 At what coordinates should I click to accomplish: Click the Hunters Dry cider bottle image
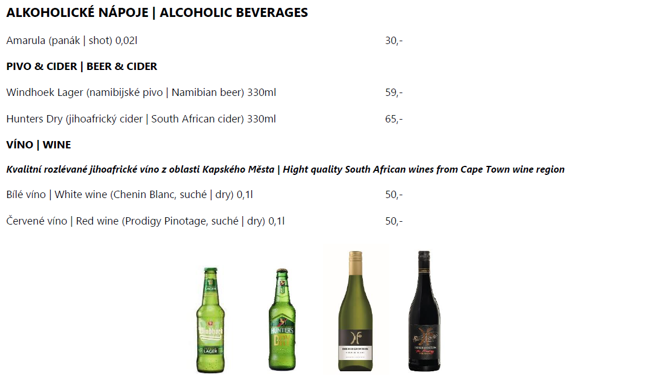tap(282, 319)
